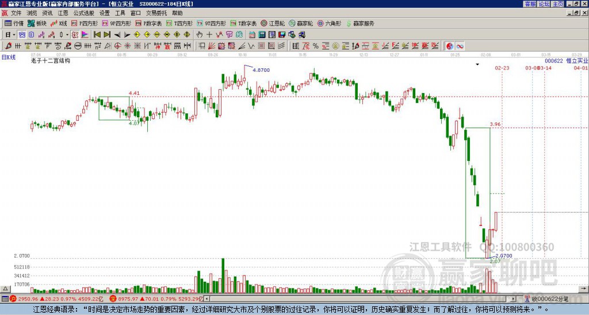Open the 浏览 menu

(x=32, y=13)
